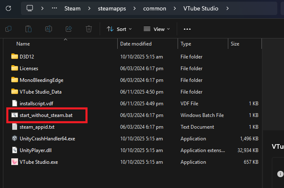The image size is (284, 188).
Task: Select the start_without_steam.bat file icon
Action: [x=15, y=115]
